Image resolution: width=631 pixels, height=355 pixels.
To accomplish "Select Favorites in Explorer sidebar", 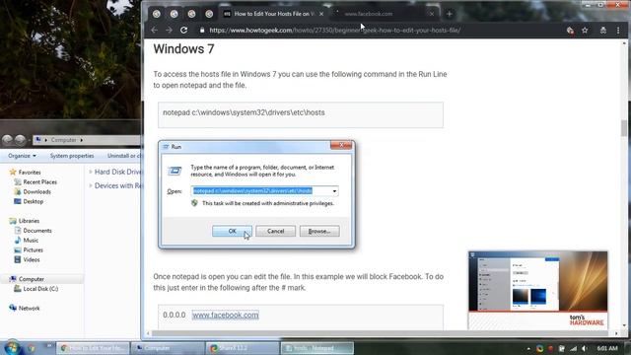I will tap(30, 173).
